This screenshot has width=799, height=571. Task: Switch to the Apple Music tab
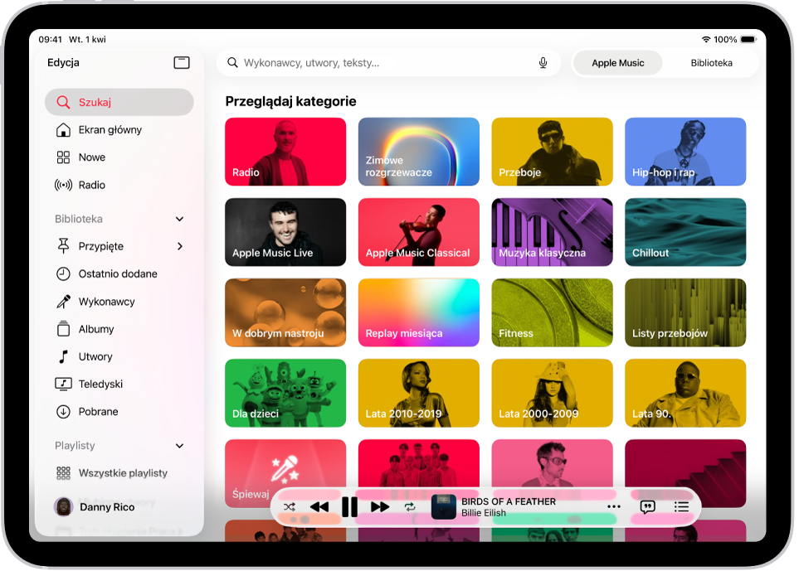pos(617,63)
